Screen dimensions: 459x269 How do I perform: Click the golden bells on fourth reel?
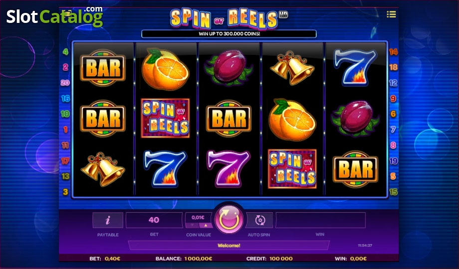292,68
